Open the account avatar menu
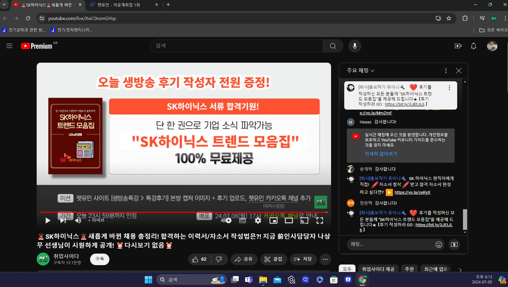The width and height of the screenshot is (508, 287). pyautogui.click(x=492, y=46)
